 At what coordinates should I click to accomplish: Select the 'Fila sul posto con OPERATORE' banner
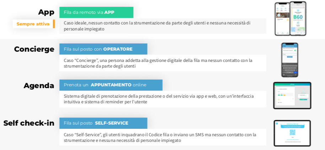103,49
